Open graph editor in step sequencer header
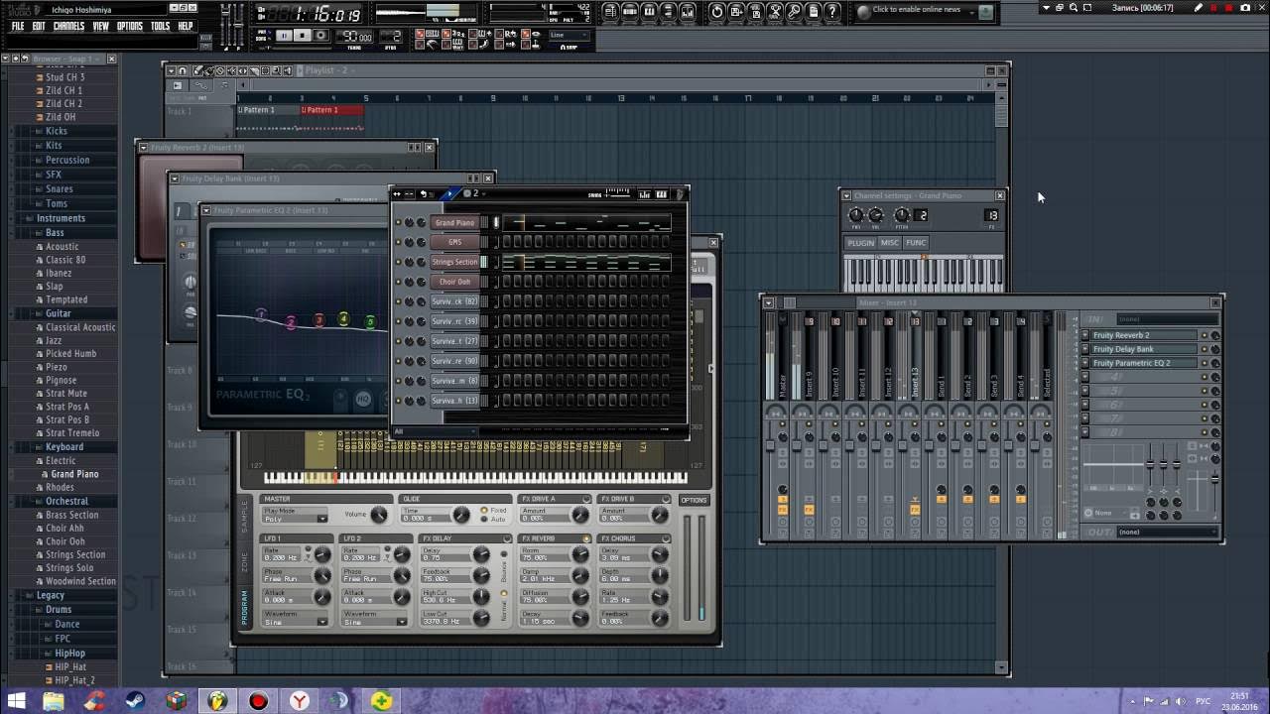 tap(644, 194)
